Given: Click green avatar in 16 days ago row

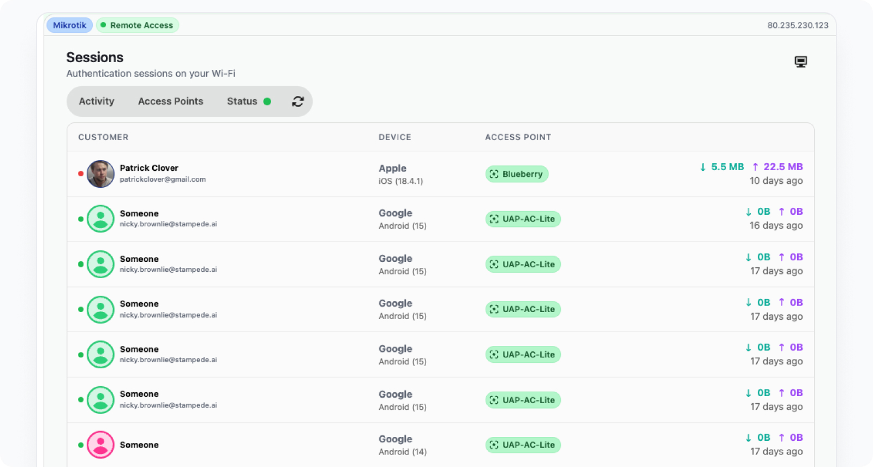Looking at the screenshot, I should tap(100, 219).
